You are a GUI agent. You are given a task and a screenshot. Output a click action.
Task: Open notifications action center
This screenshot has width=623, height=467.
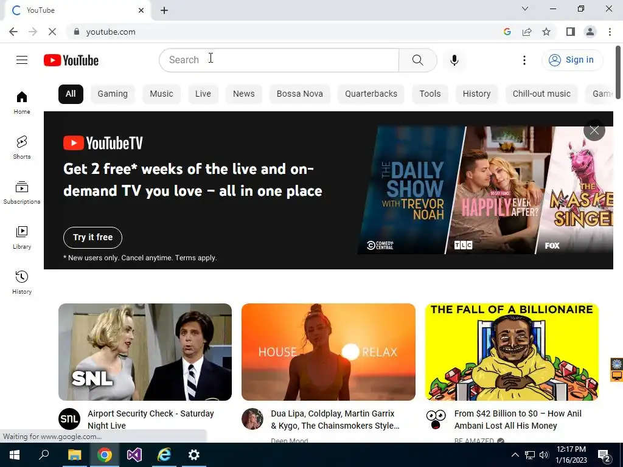pos(604,455)
